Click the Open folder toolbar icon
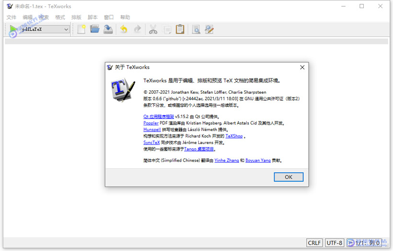 [x=95, y=29]
